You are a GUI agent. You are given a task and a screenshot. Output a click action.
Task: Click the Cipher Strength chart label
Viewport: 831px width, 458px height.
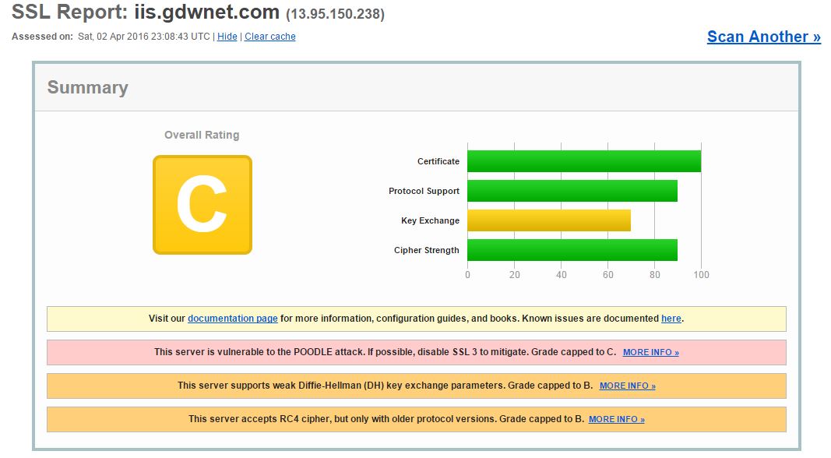pyautogui.click(x=427, y=250)
